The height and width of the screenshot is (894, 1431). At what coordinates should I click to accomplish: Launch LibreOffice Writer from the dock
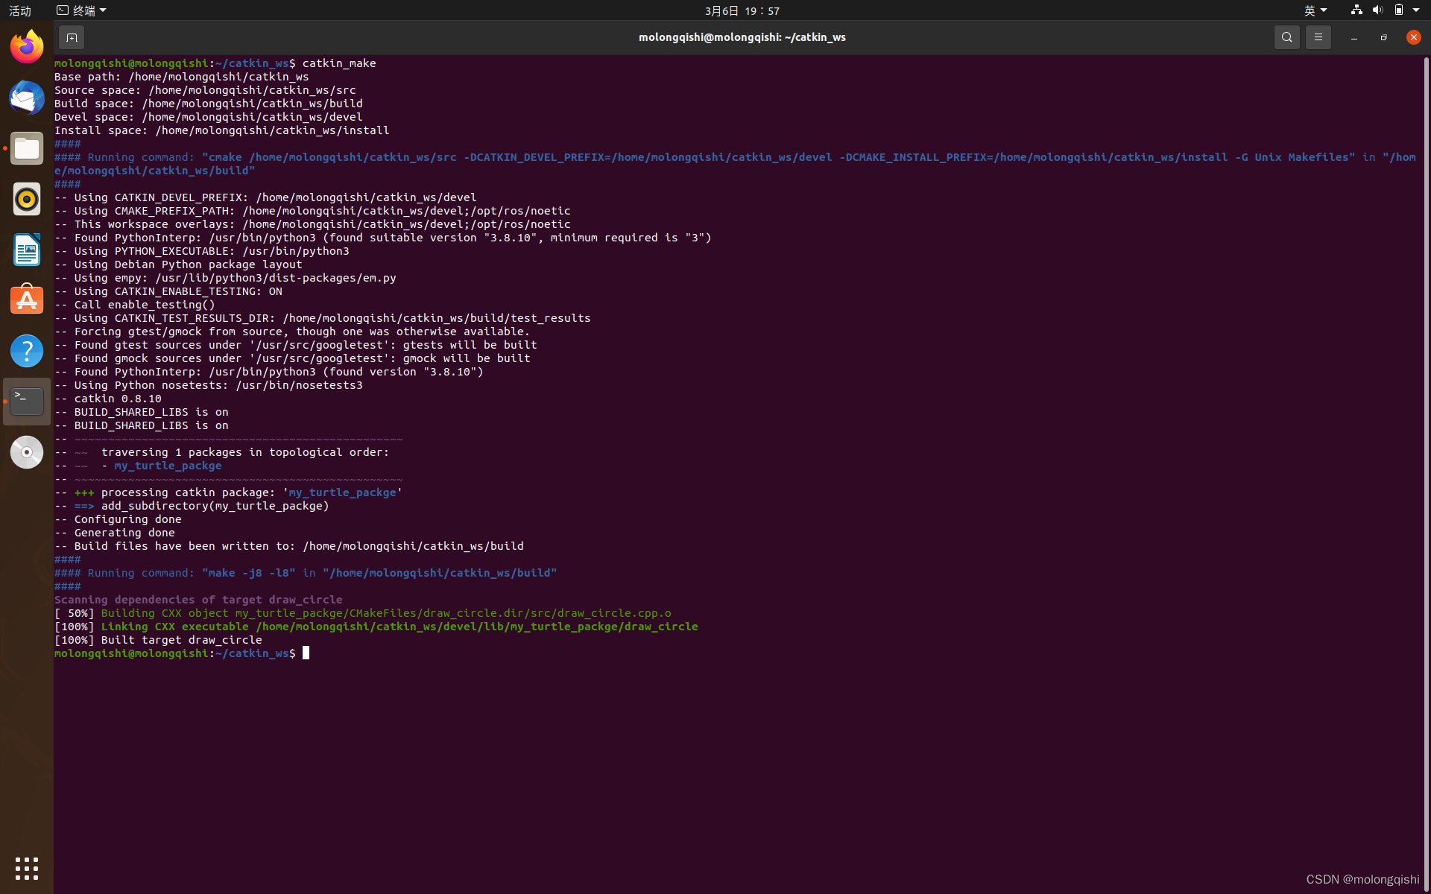pos(27,250)
